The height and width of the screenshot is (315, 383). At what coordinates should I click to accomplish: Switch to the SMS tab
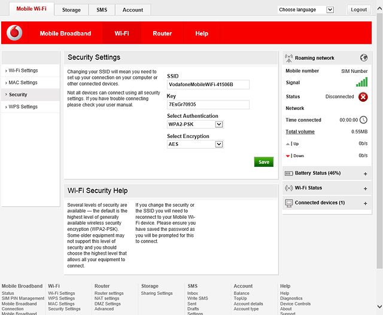coord(102,10)
